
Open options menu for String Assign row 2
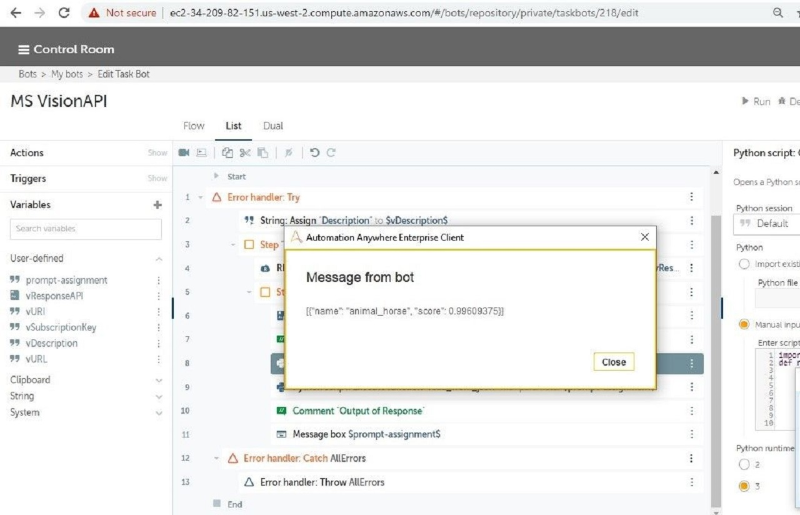click(x=691, y=221)
